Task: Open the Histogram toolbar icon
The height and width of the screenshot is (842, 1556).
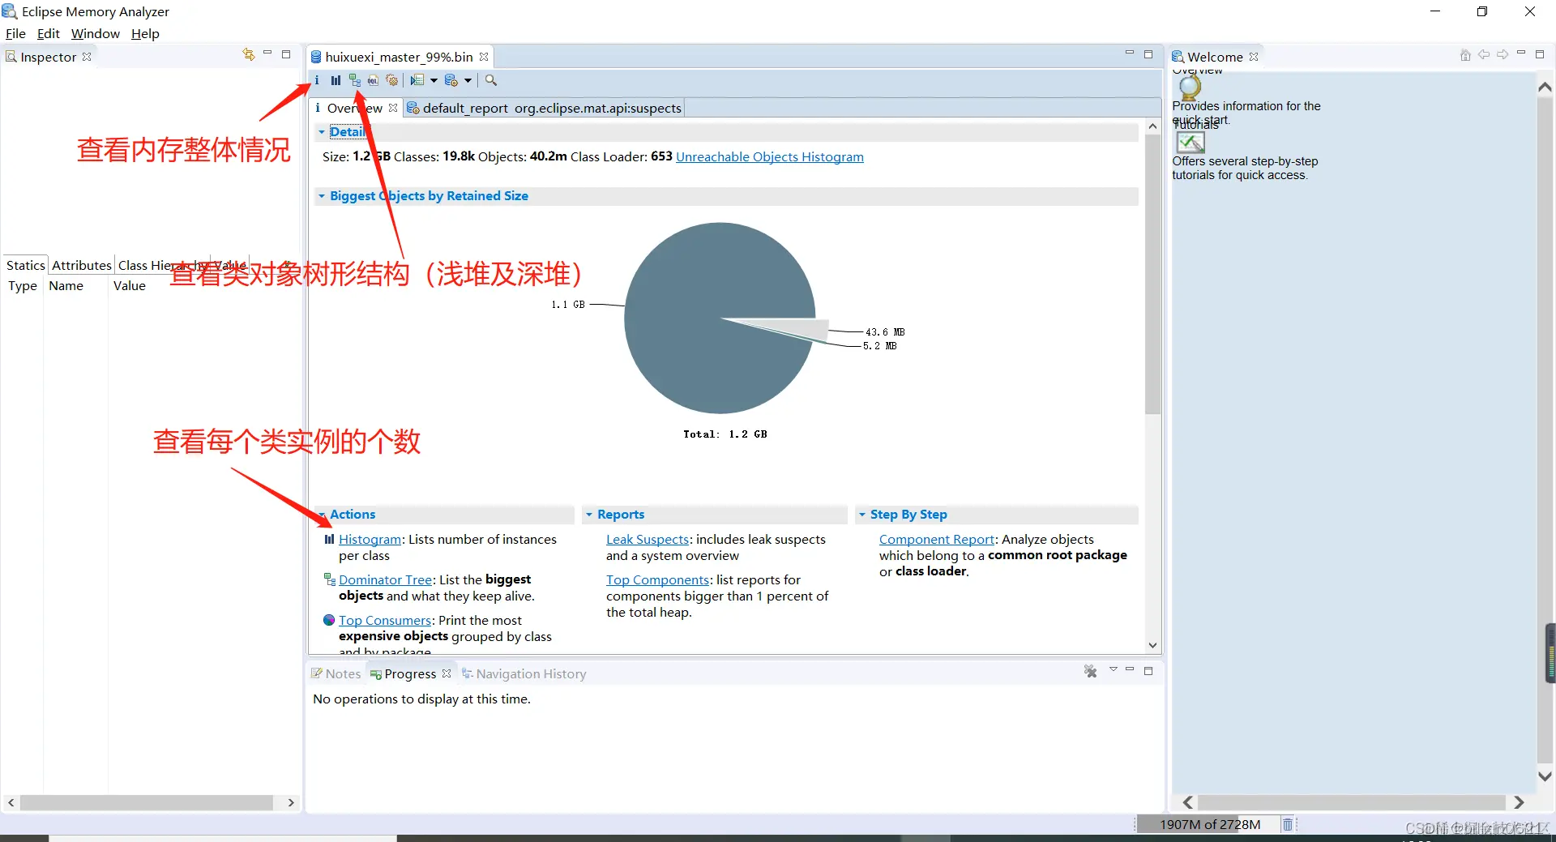Action: click(x=336, y=80)
